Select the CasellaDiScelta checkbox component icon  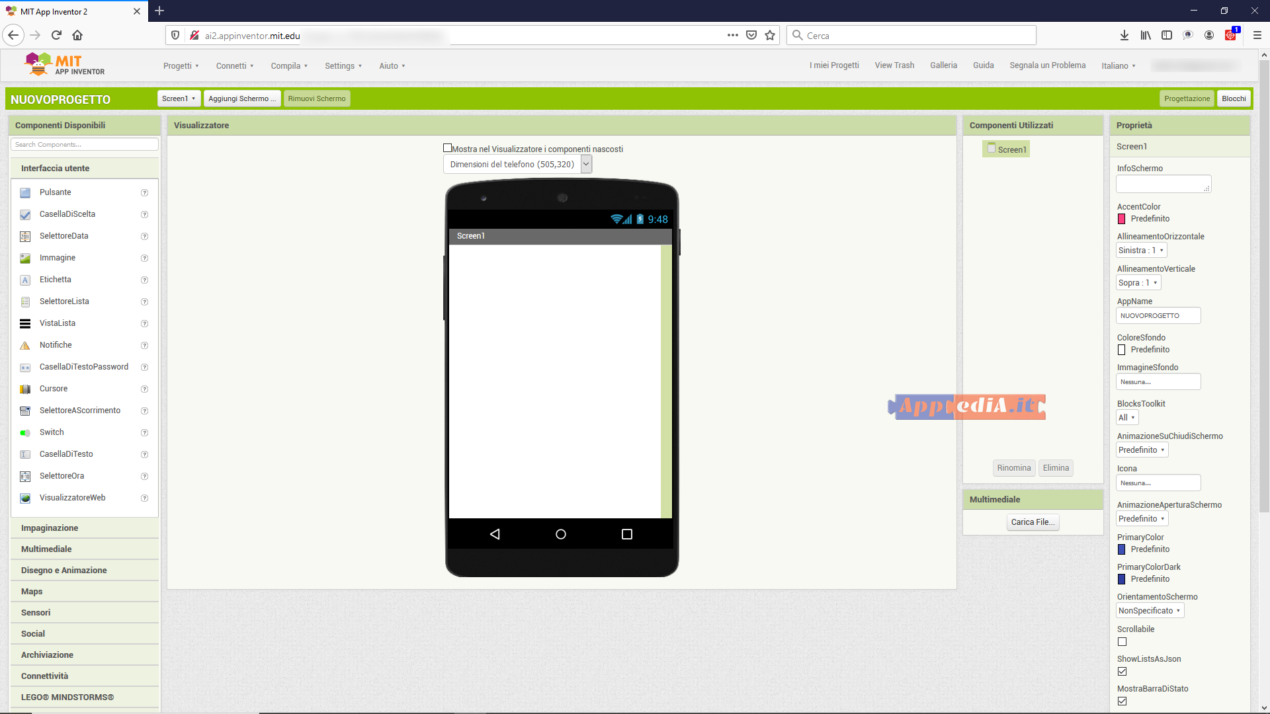click(25, 215)
